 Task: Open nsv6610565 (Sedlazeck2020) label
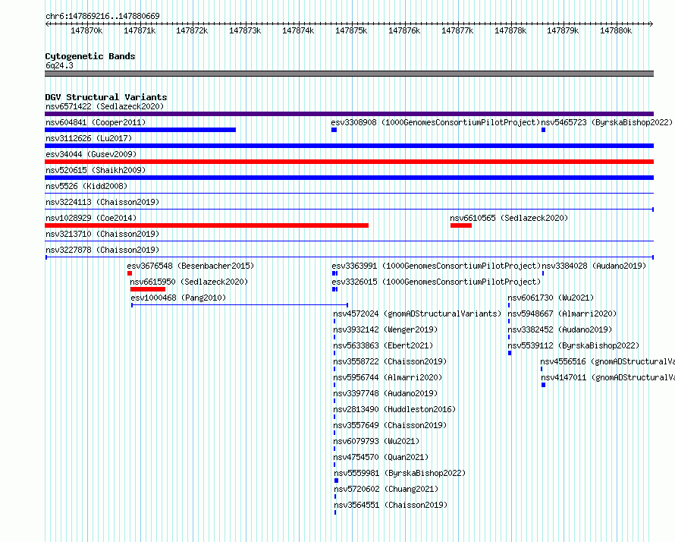509,218
